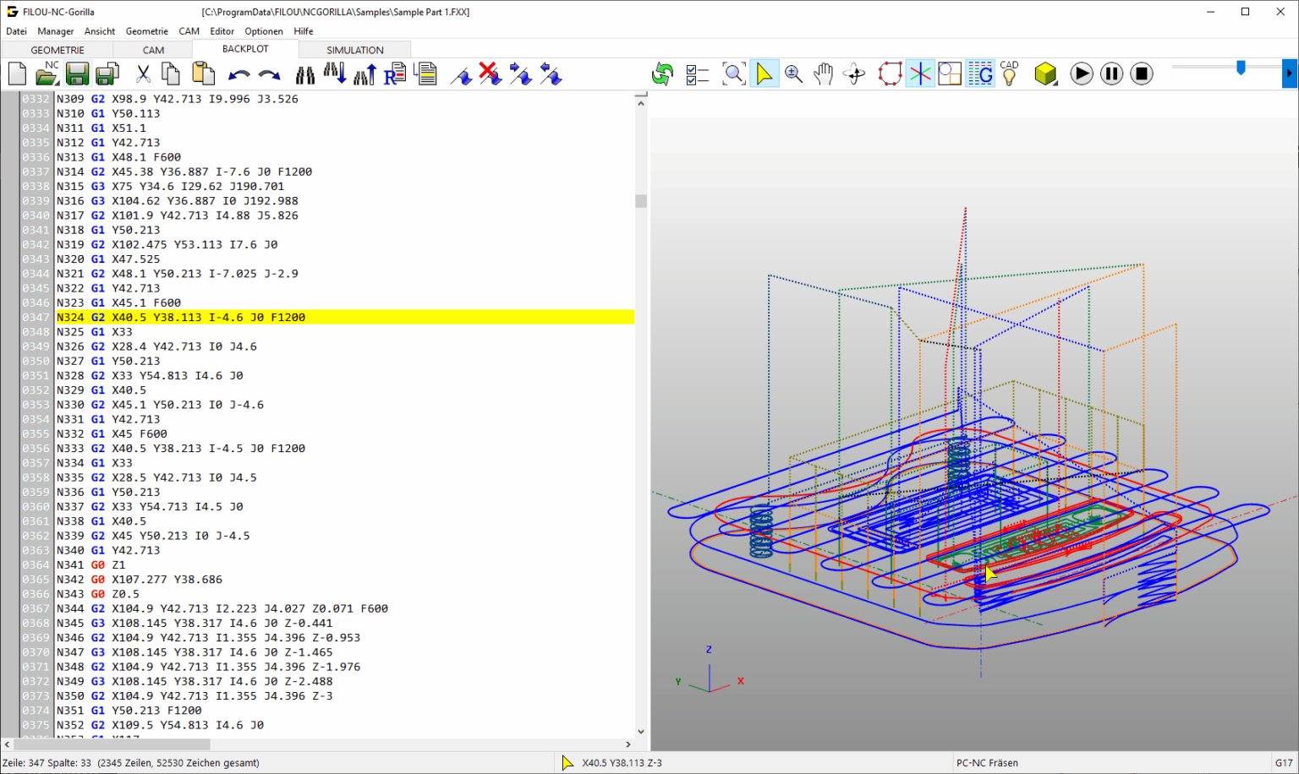Click code line N341 G0 Z1
Screen dimensions: 1299x774
tap(107, 564)
